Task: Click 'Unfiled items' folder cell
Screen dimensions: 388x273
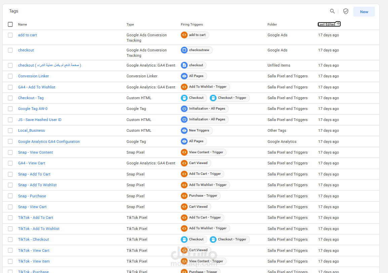Action: 279,65
